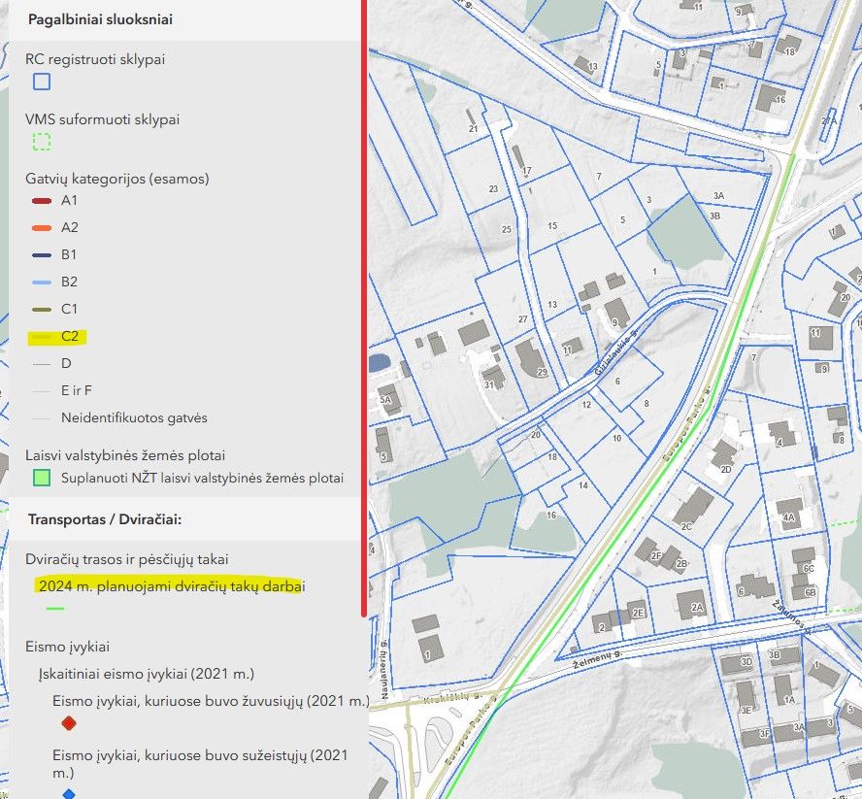Click the red diamond fatal accident symbol
Image resolution: width=862 pixels, height=799 pixels.
click(x=68, y=723)
